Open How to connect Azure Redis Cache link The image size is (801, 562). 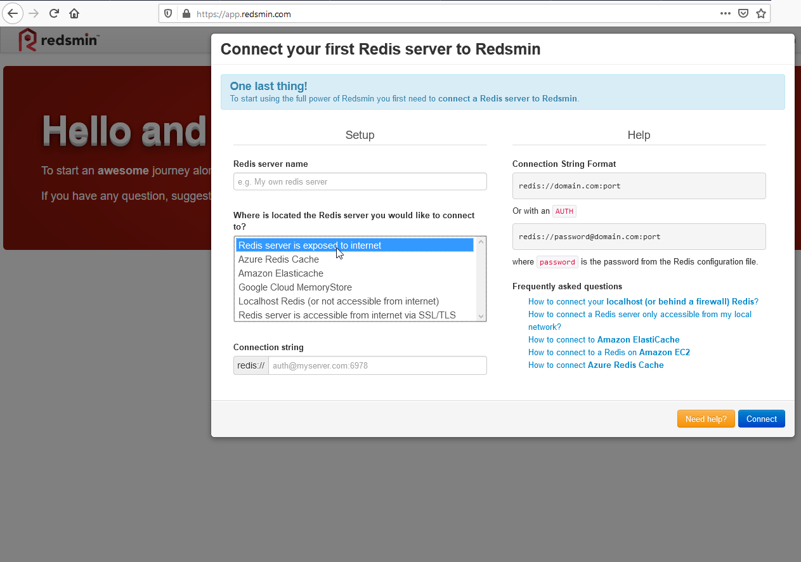point(596,365)
